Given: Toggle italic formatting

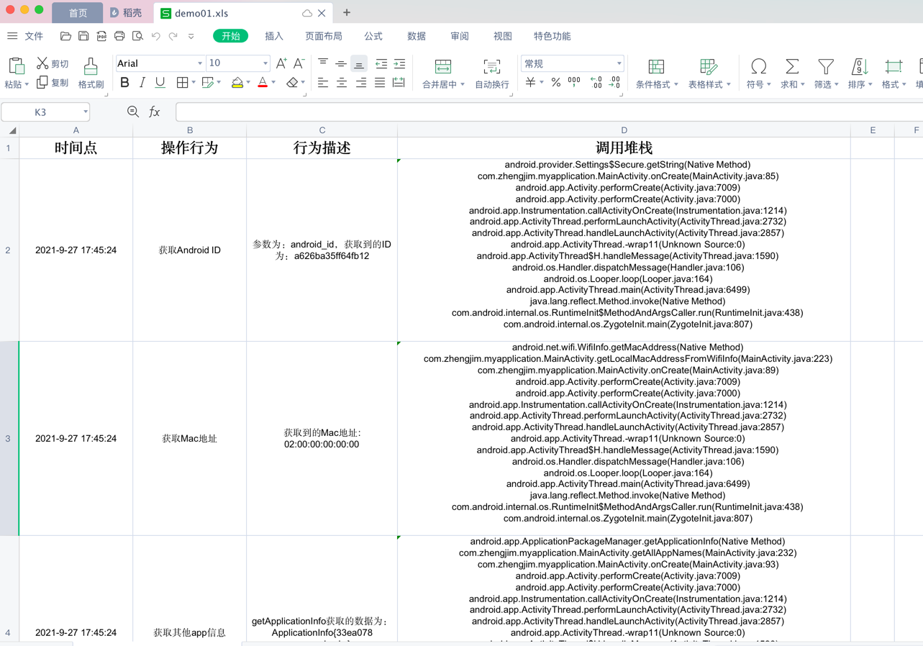Looking at the screenshot, I should tap(142, 83).
